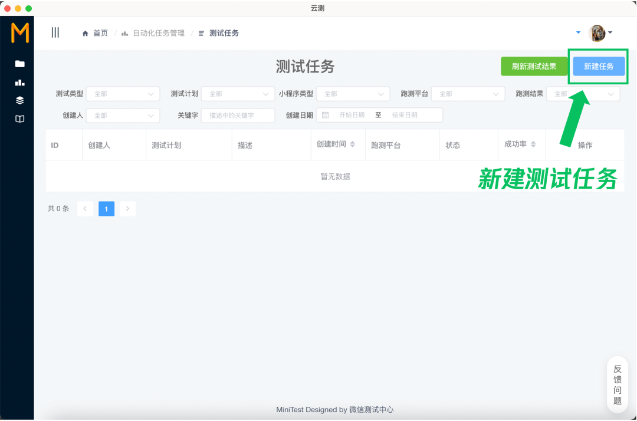Select page 1 in pagination
This screenshot has width=637, height=421.
click(x=106, y=209)
